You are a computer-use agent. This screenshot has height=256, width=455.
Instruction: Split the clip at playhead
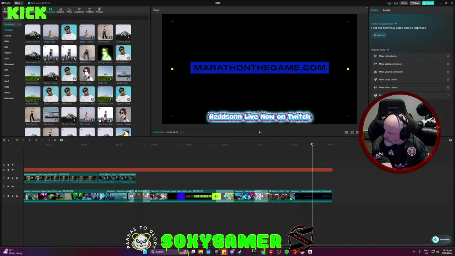coord(30,140)
